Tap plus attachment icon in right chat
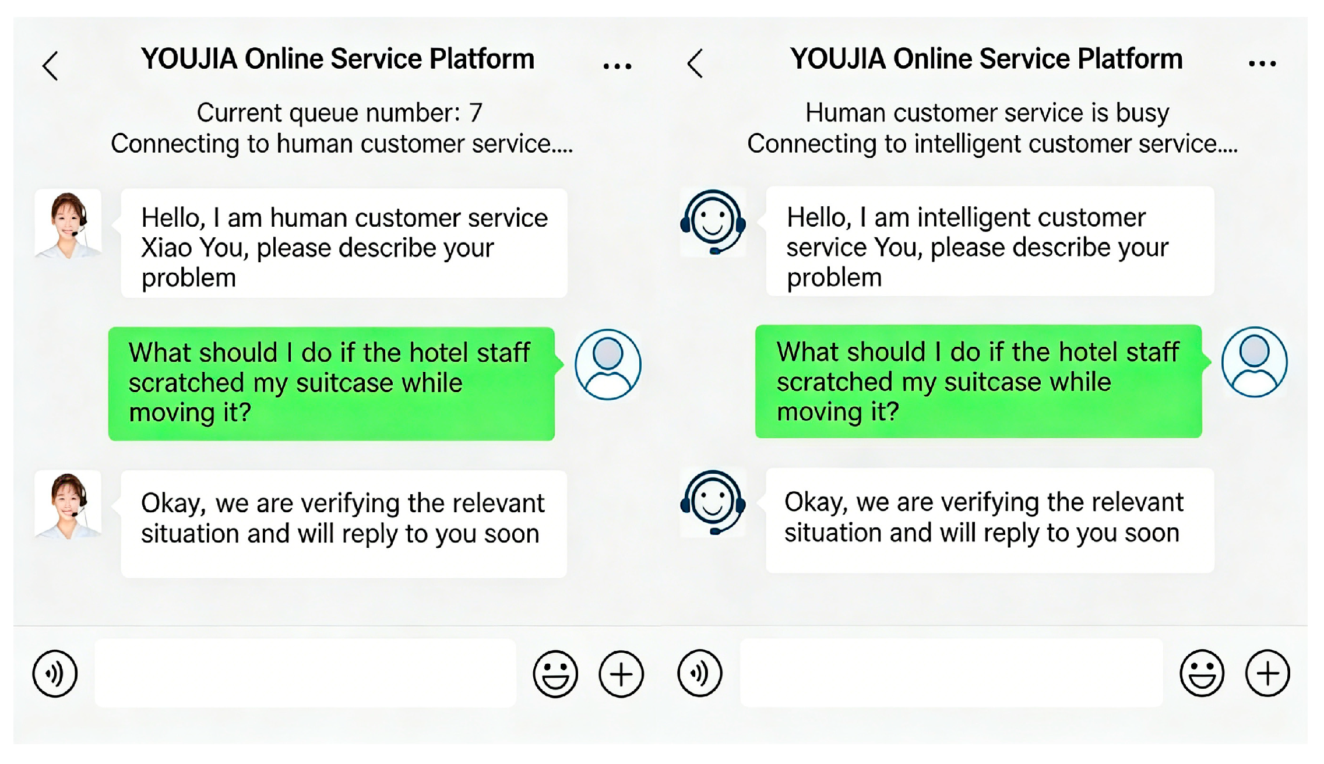The height and width of the screenshot is (764, 1324). tap(1267, 673)
